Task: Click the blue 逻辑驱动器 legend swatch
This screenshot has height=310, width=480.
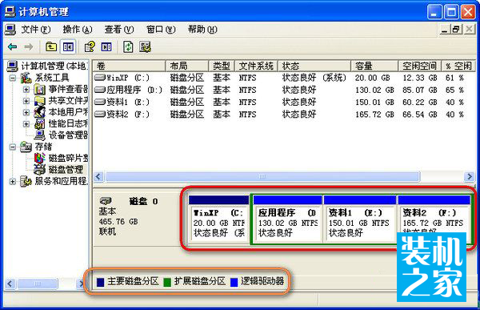Action: [x=234, y=282]
